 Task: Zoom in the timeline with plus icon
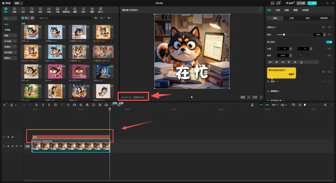325,105
